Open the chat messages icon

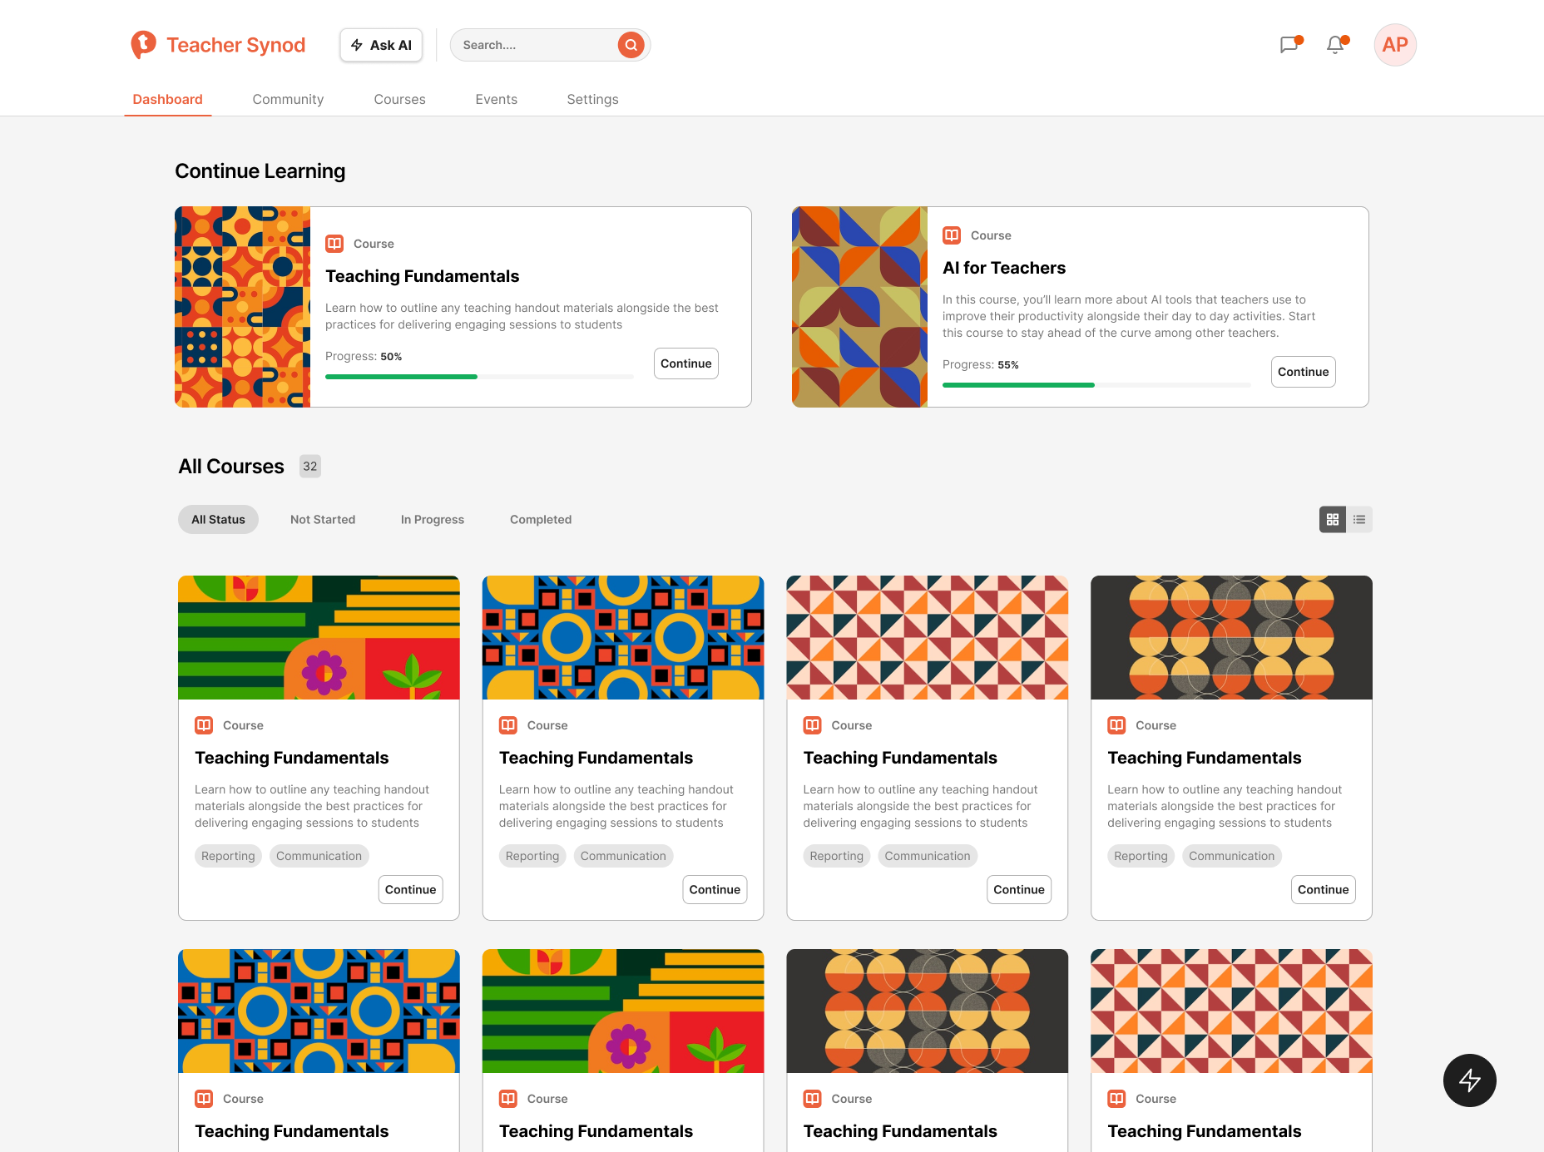point(1289,45)
